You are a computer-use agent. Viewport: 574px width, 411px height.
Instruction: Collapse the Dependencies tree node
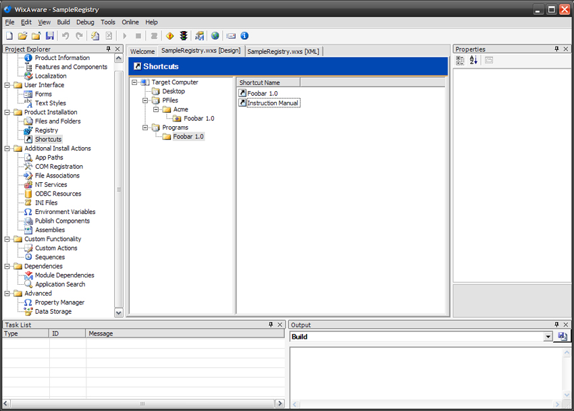tap(7, 266)
